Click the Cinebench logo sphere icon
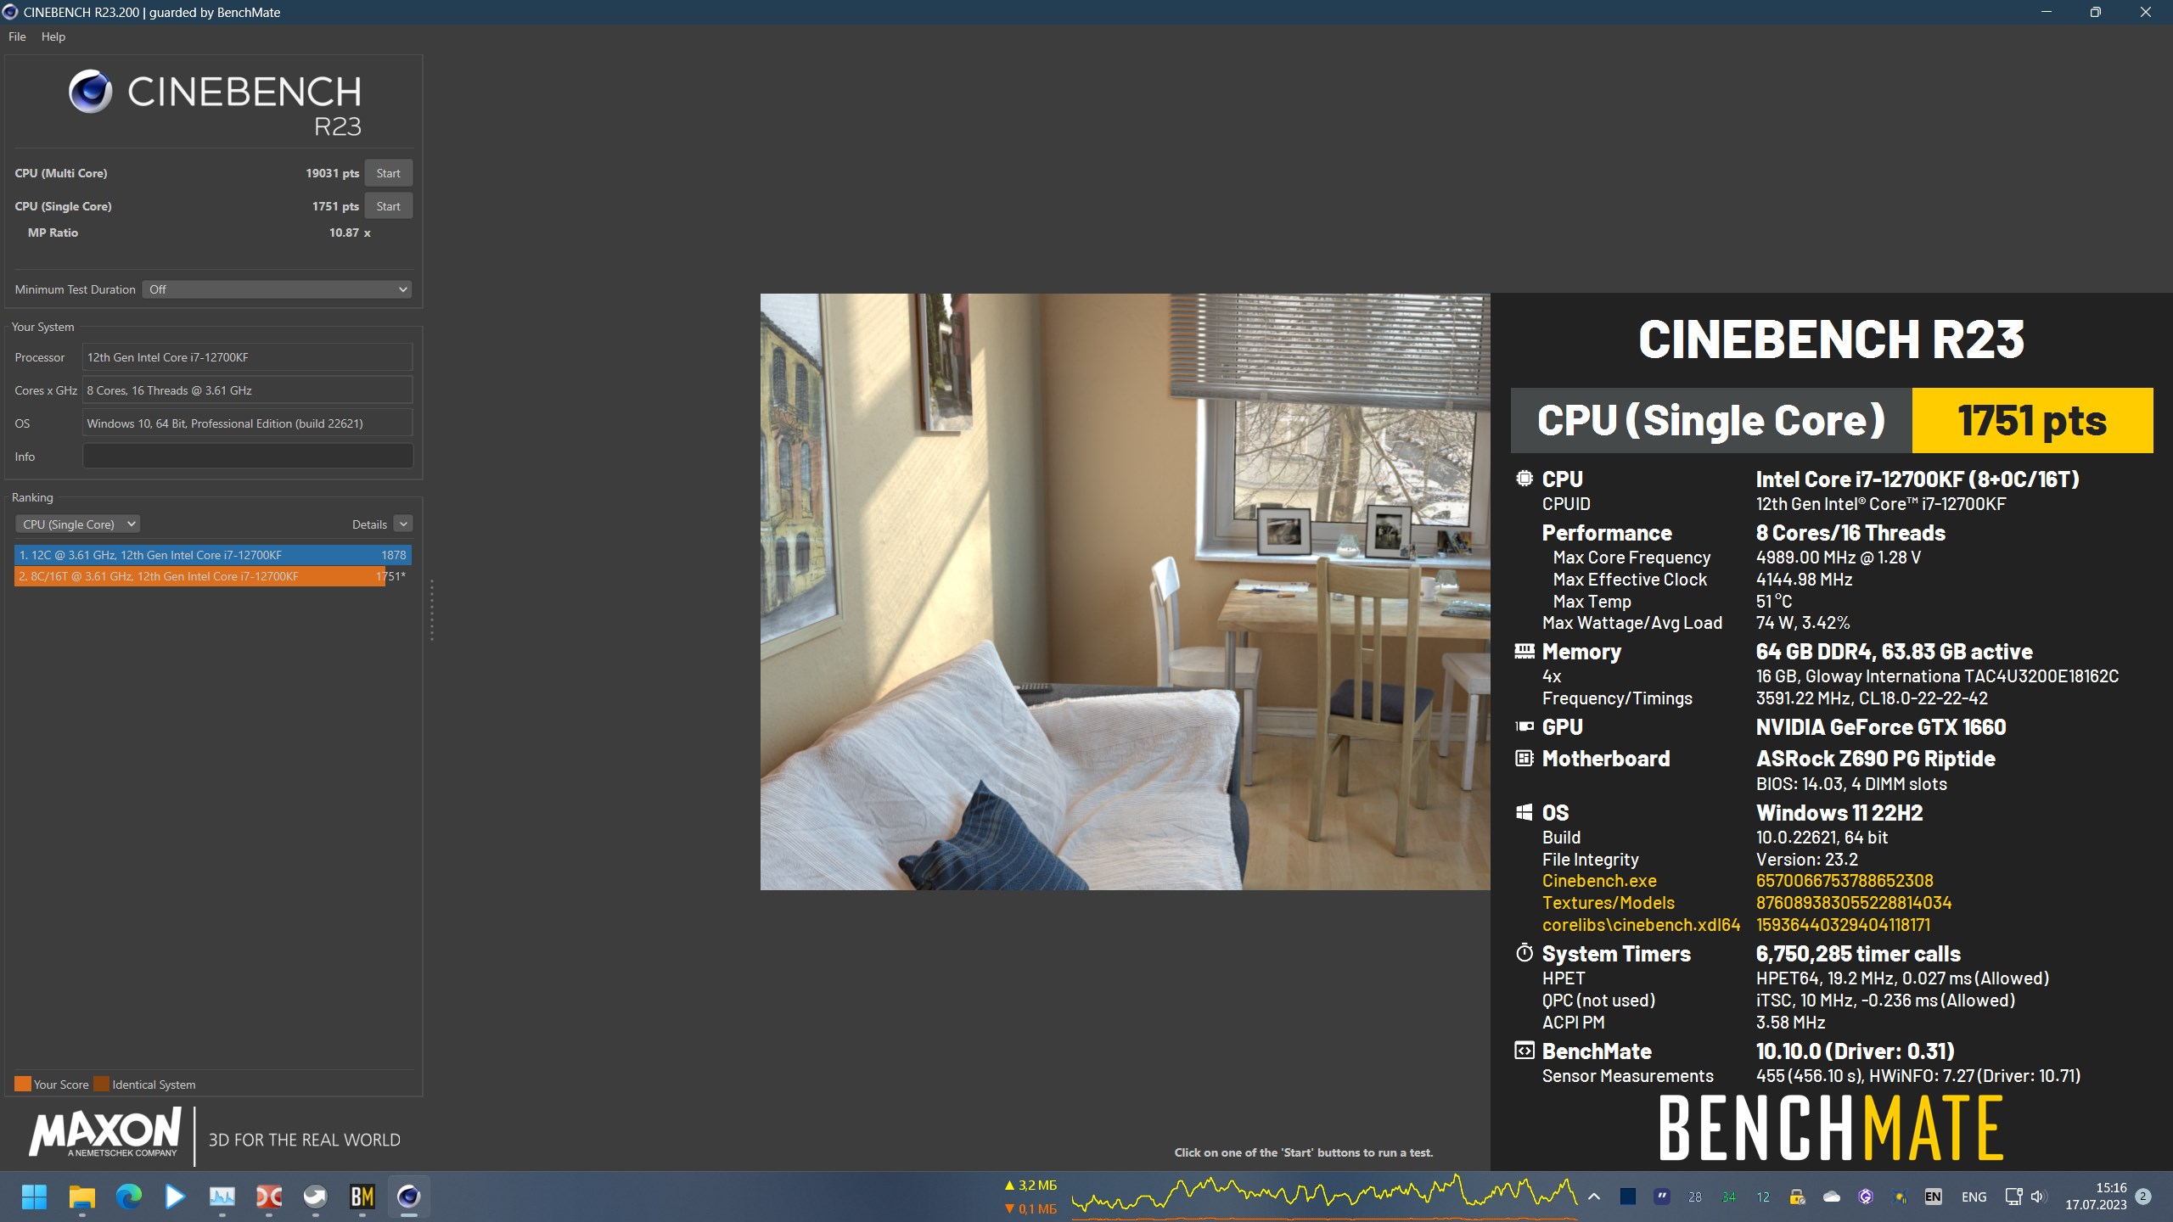2173x1222 pixels. pos(91,92)
